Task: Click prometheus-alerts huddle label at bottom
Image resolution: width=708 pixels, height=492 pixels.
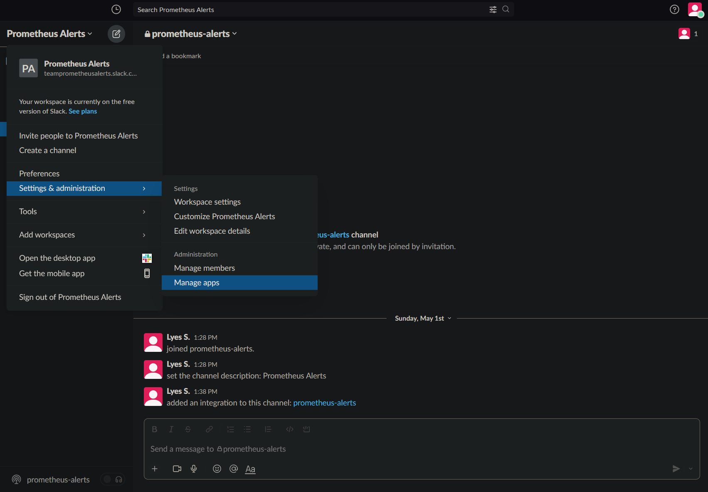Action: [x=58, y=480]
